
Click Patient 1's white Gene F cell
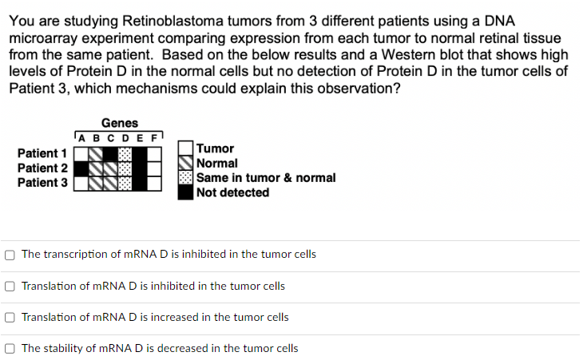pyautogui.click(x=154, y=154)
